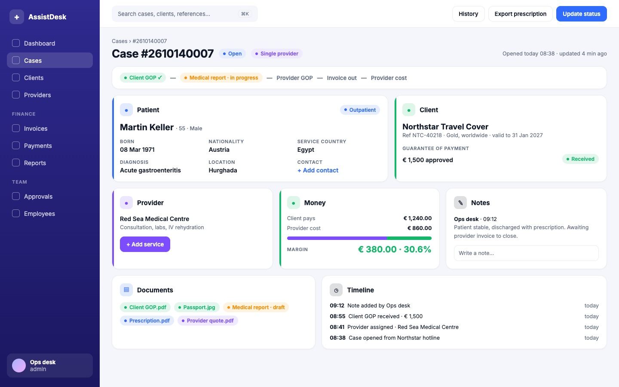Click the Write a note field

526,253
